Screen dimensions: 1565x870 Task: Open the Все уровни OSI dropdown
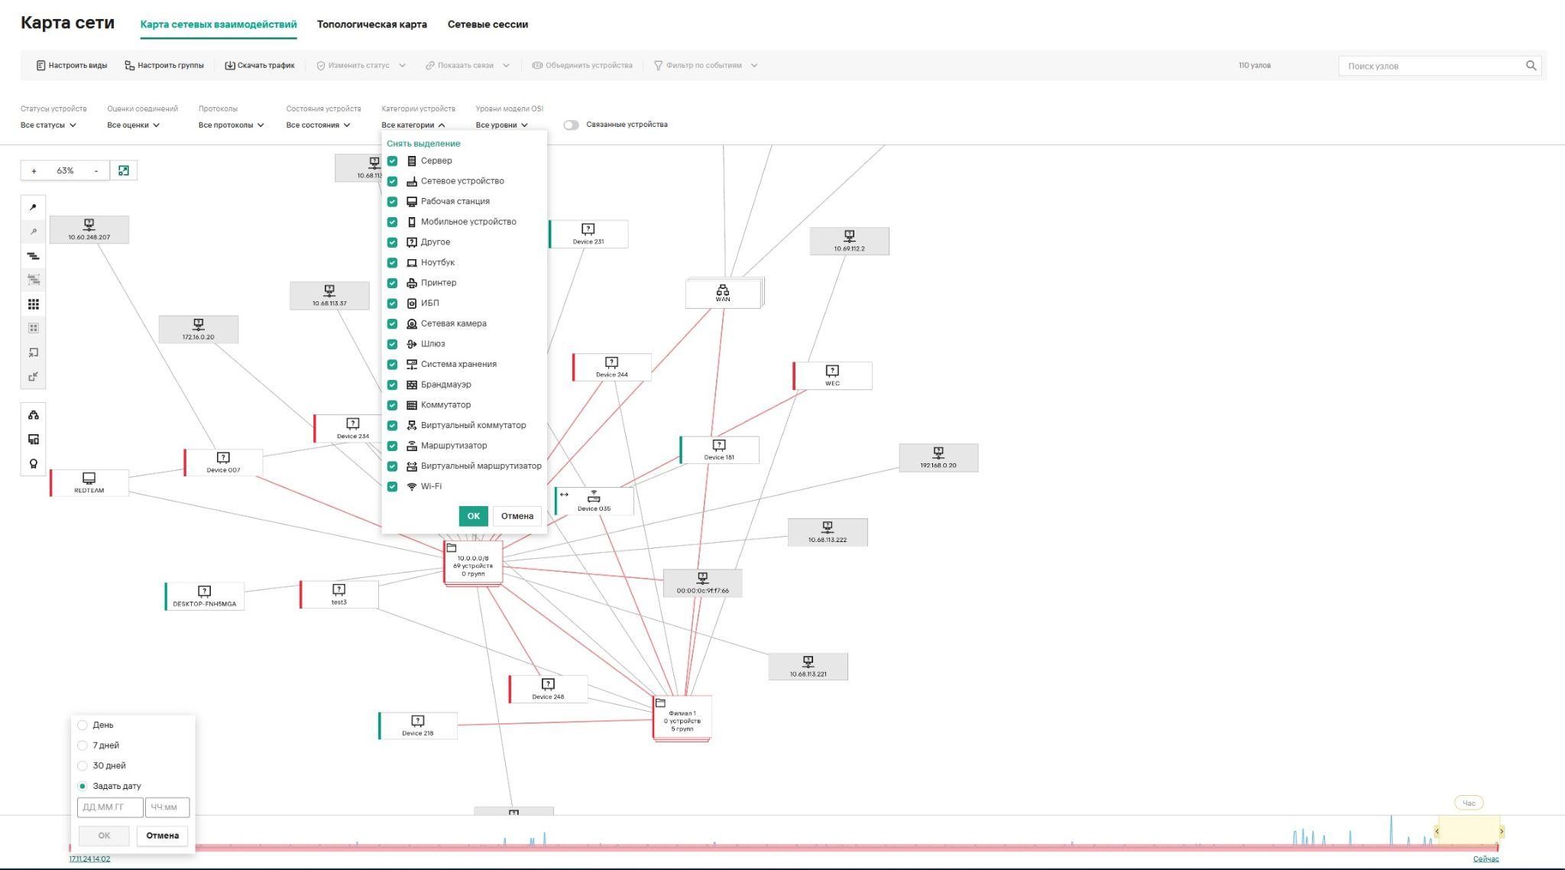(x=501, y=125)
